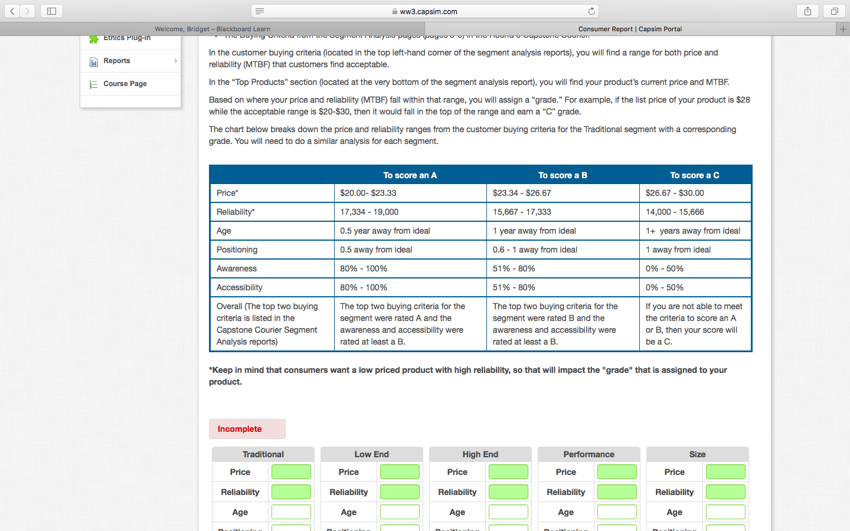This screenshot has height=531, width=850.
Task: Open the Reports sidebar link
Action: pyautogui.click(x=117, y=61)
